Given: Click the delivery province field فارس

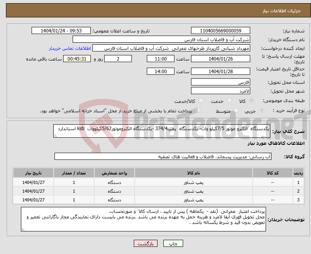Looking at the screenshot, I should pos(220,82).
